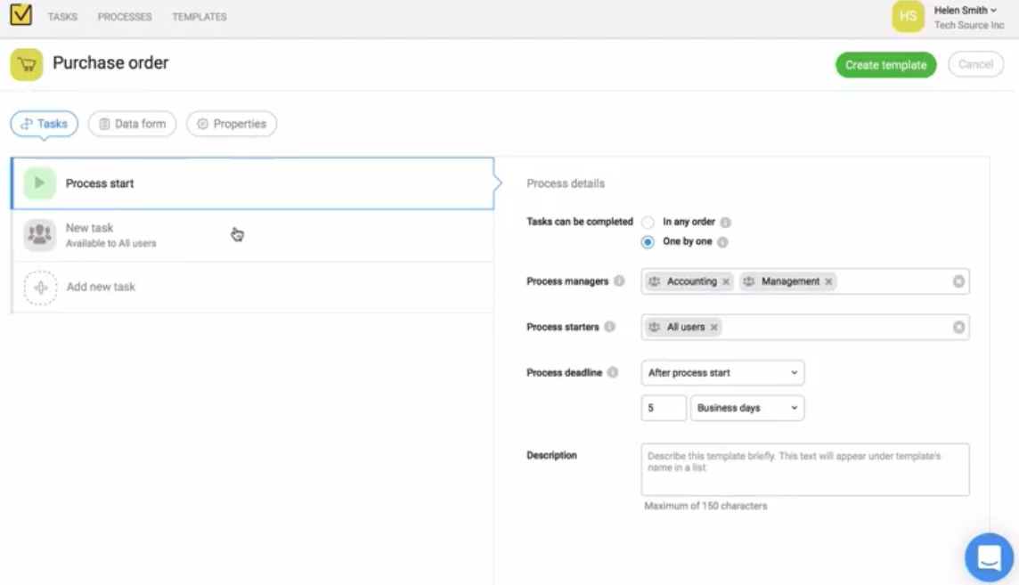Viewport: 1019px width, 585px height.
Task: Open the chat support bubble
Action: (x=989, y=557)
